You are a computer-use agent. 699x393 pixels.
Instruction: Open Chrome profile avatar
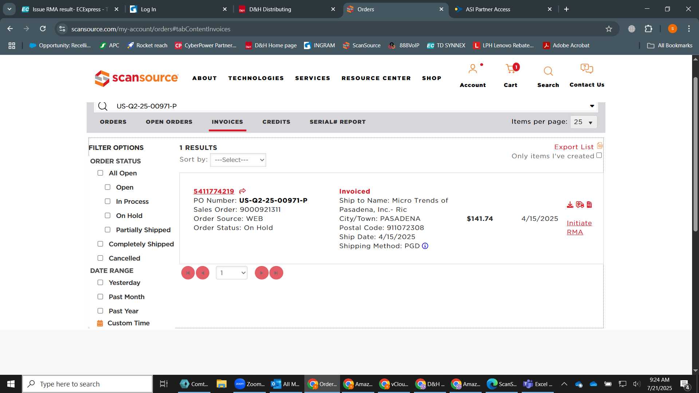point(672,29)
